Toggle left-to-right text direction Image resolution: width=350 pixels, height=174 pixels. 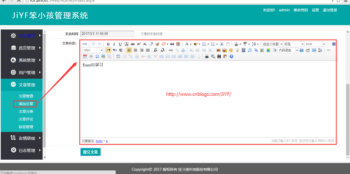(108, 50)
